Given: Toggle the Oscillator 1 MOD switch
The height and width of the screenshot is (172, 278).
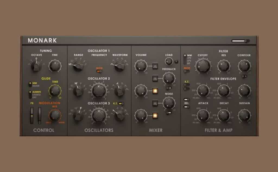Looking at the screenshot, I should (99, 71).
